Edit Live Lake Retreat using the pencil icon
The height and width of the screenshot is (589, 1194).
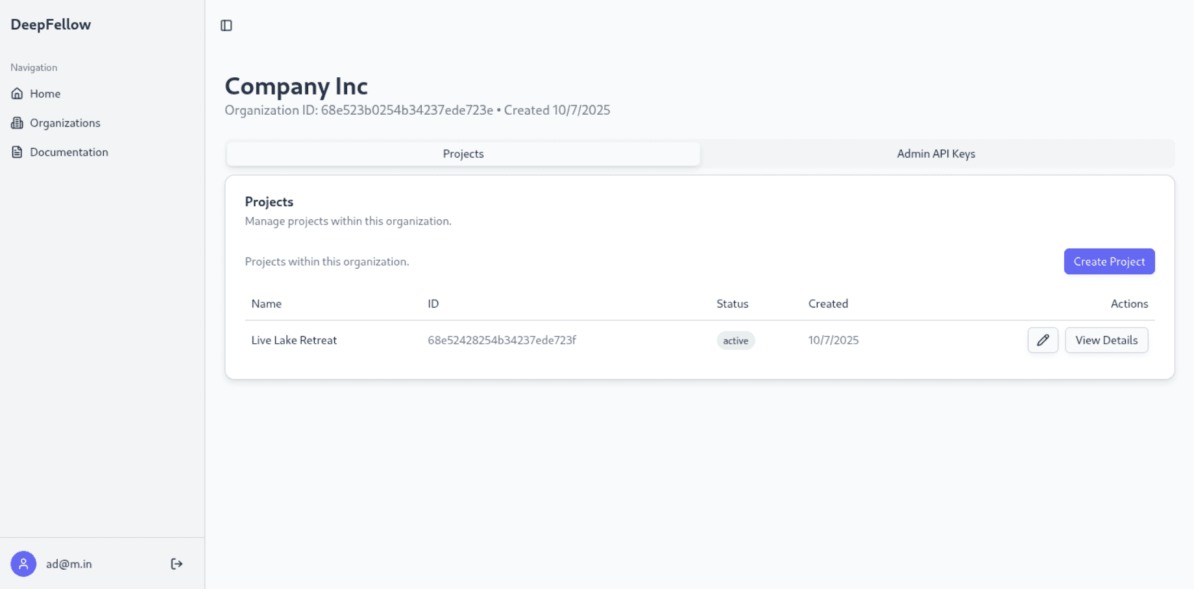1042,340
